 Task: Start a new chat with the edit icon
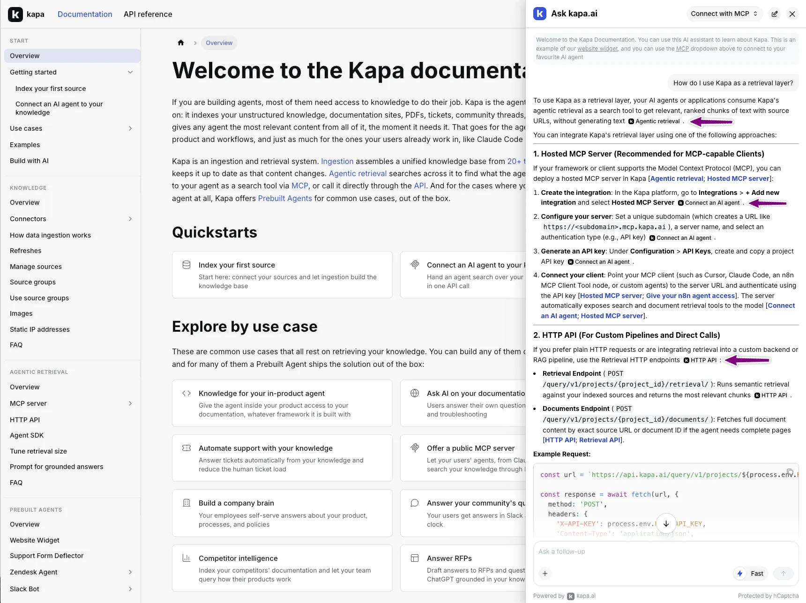[x=775, y=14]
